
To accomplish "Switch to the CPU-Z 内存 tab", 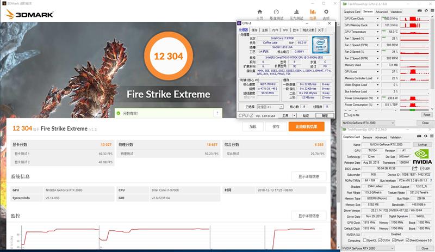I will point(275,30).
